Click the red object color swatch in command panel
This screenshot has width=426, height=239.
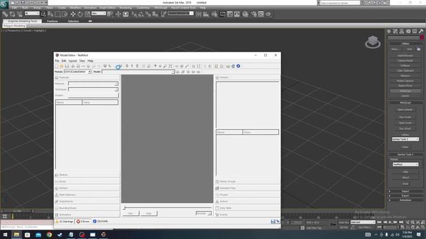422,38
